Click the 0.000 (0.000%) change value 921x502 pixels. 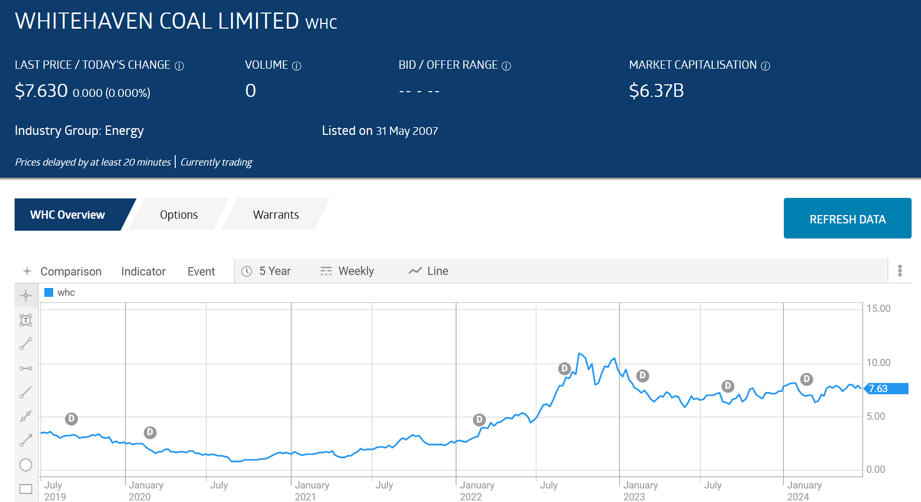[111, 93]
